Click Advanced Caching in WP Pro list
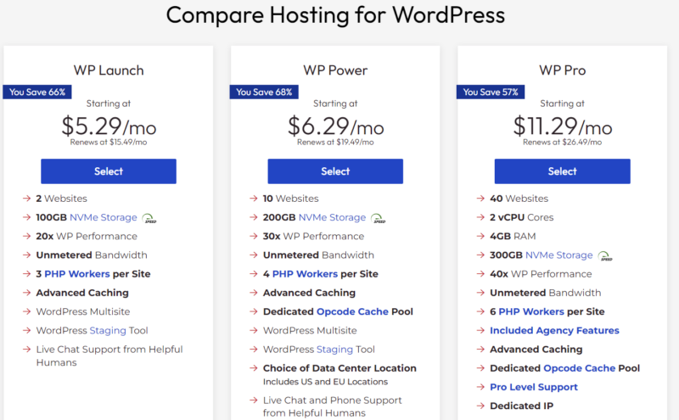Image resolution: width=679 pixels, height=420 pixels. pos(536,349)
